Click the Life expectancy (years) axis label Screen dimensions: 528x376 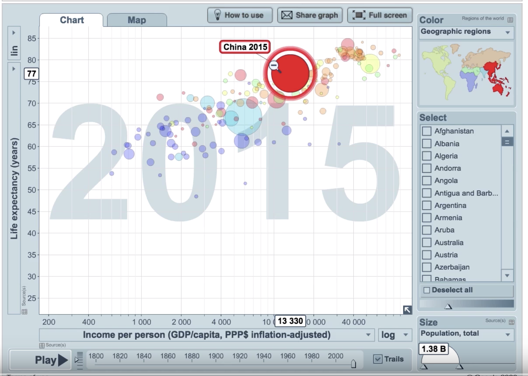(14, 189)
